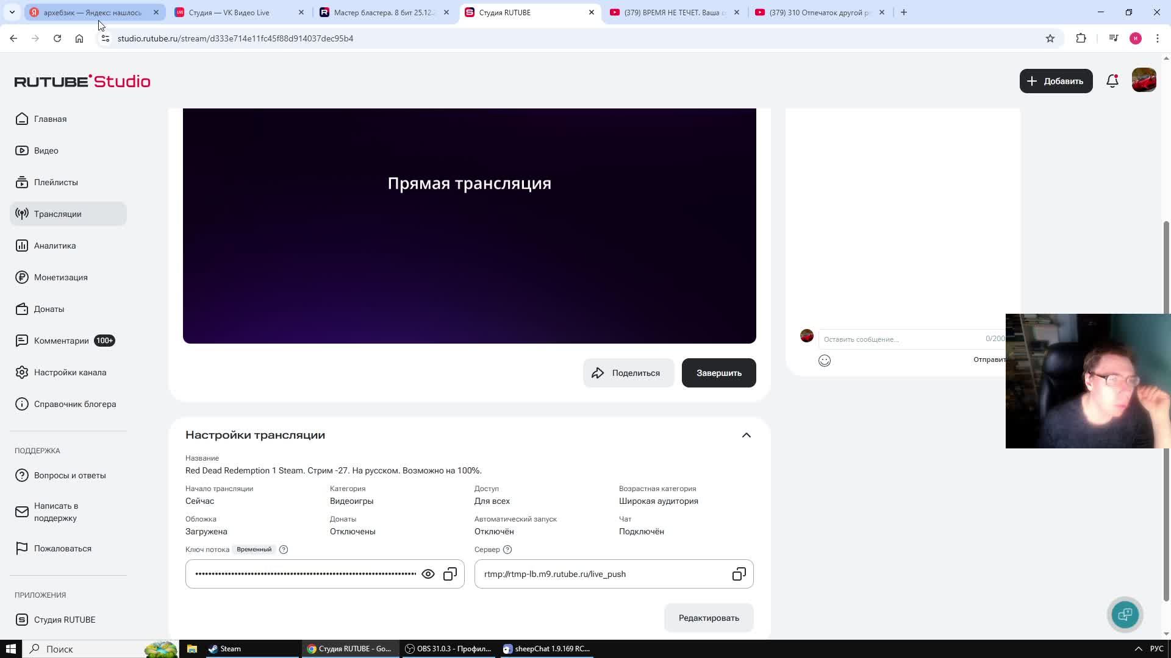The width and height of the screenshot is (1171, 658).
Task: Reveal stream key with eye icon
Action: pos(428,574)
